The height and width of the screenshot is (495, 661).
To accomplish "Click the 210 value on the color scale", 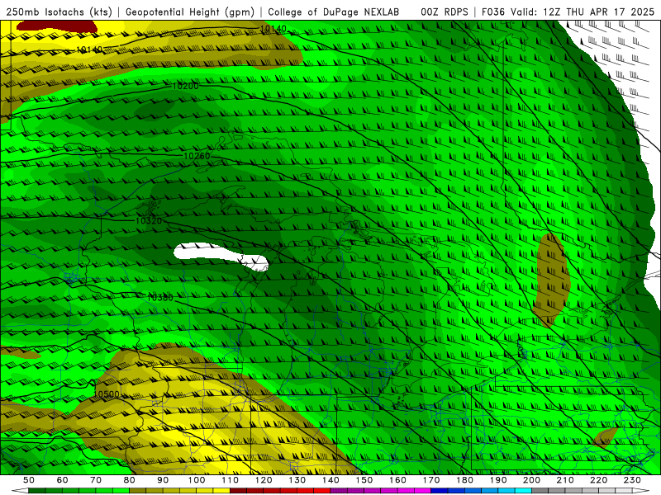I will click(x=565, y=480).
